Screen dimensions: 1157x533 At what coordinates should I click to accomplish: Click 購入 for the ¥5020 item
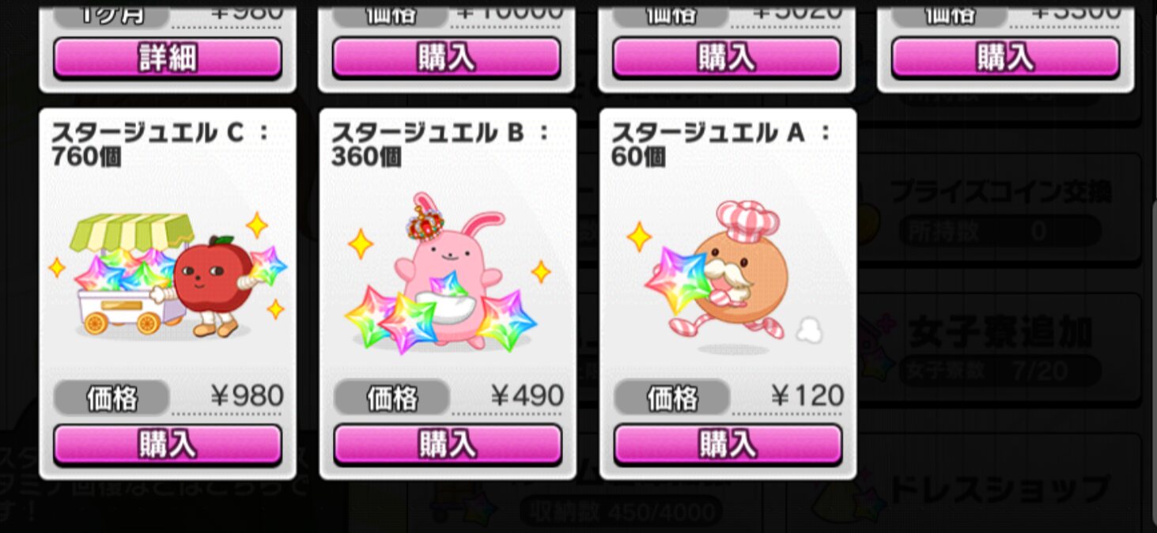tap(727, 58)
